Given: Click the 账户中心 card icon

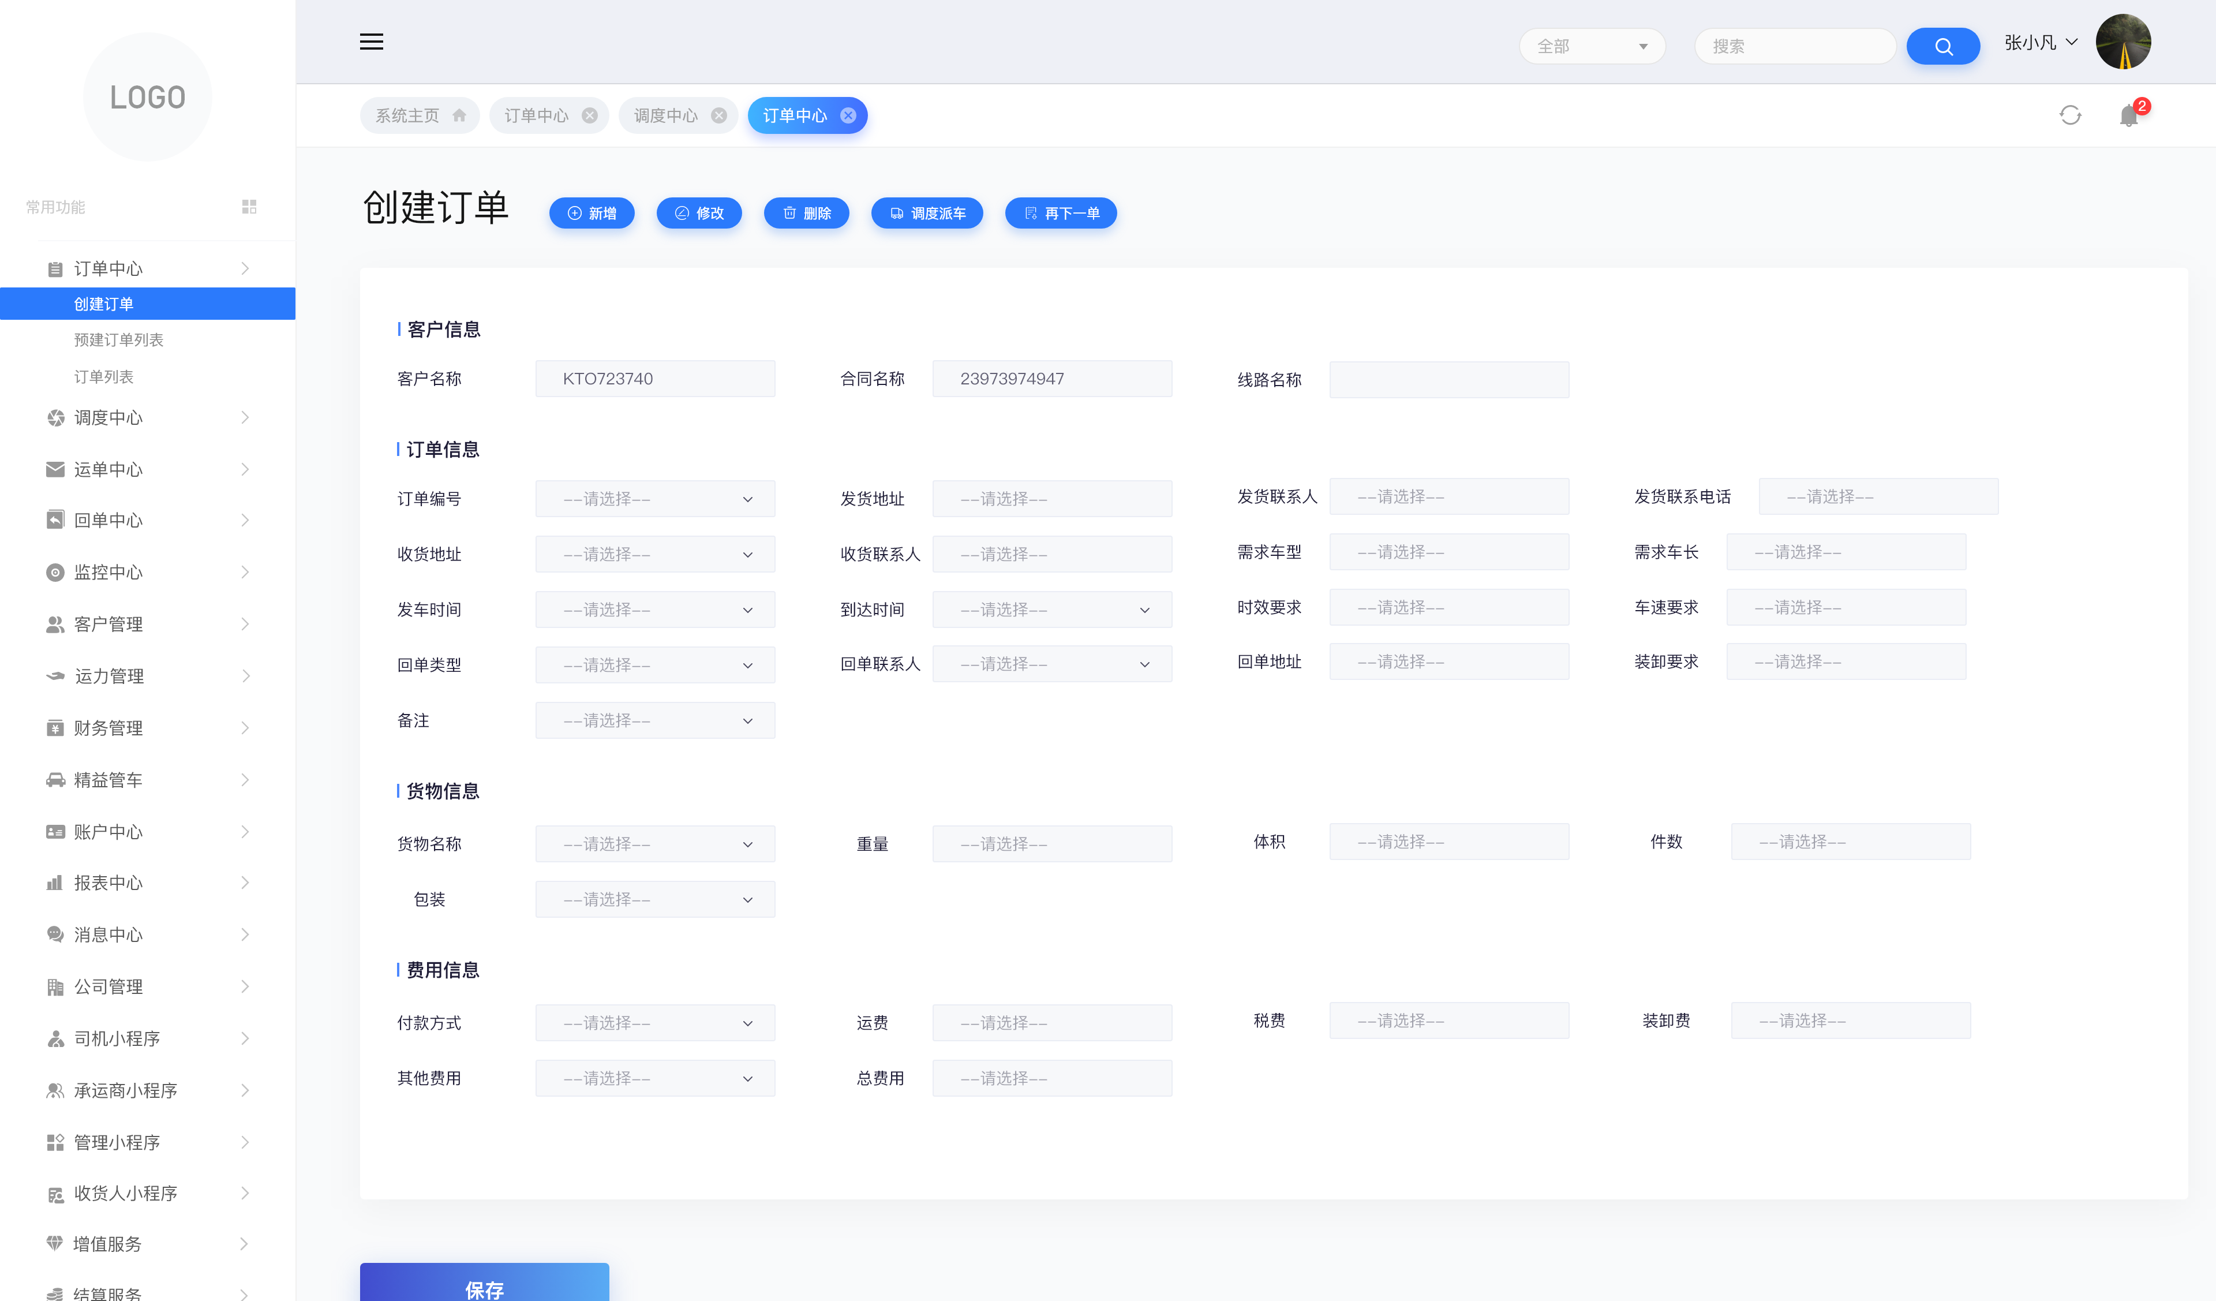Looking at the screenshot, I should pos(54,831).
